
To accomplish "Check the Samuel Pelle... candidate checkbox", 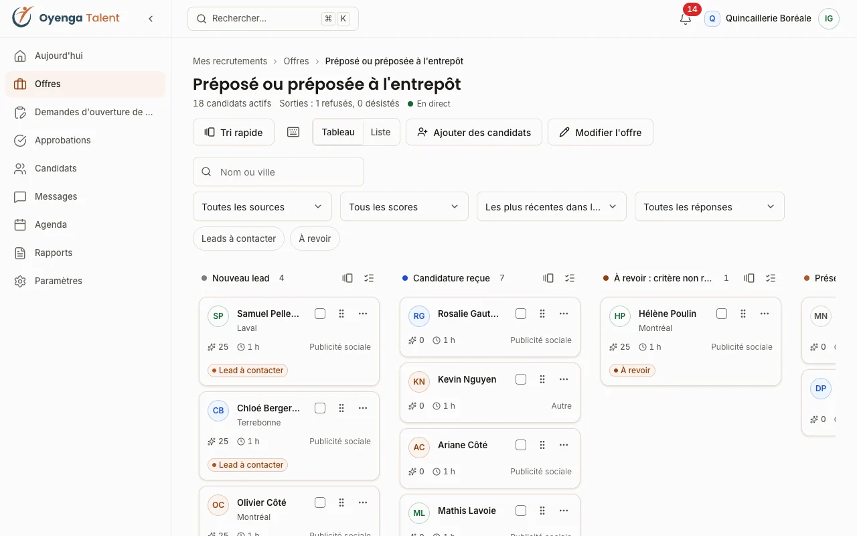I will (320, 314).
